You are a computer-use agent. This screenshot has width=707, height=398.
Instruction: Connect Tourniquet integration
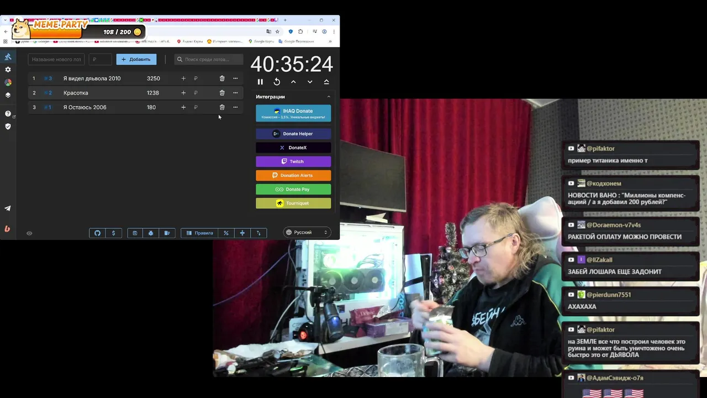(x=293, y=203)
